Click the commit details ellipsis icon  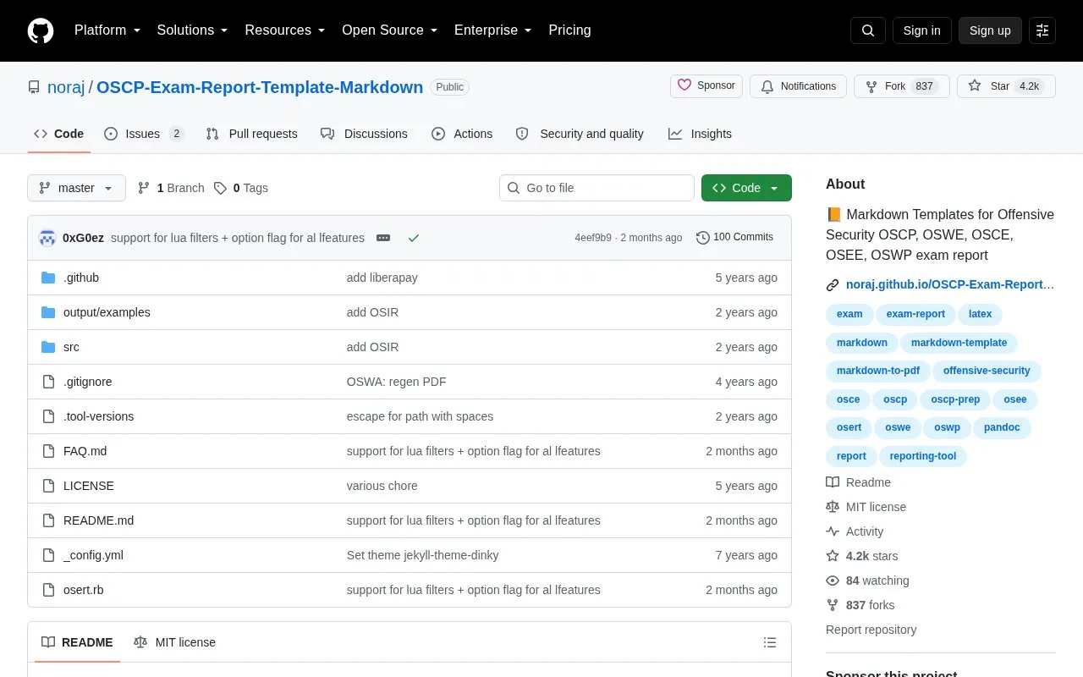click(383, 238)
